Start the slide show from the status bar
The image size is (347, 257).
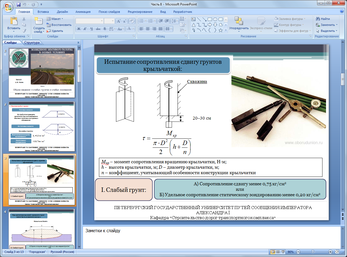click(x=283, y=252)
